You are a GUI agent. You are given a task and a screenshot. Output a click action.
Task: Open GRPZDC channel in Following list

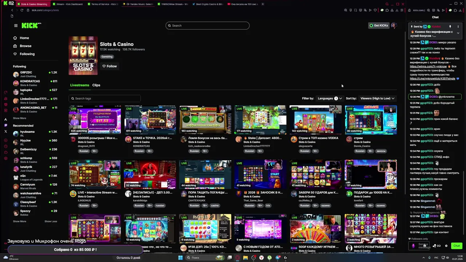[x=35, y=74]
